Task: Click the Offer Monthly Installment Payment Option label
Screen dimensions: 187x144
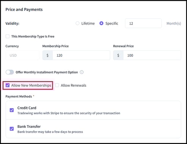Action: [x=47, y=72]
